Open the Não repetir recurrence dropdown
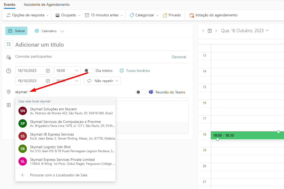 (x=102, y=81)
